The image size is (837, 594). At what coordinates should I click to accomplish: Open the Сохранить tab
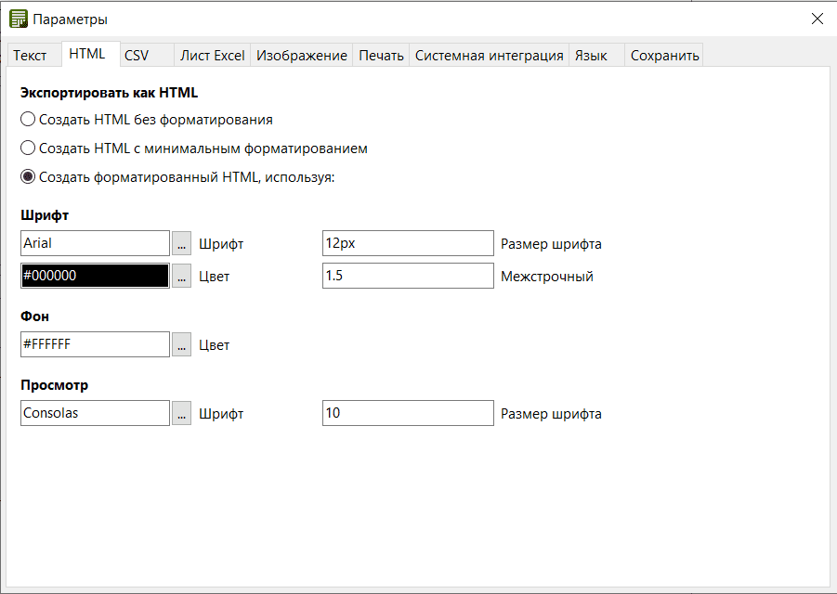click(664, 56)
